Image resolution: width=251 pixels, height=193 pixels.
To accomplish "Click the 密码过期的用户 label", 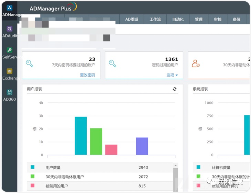I will point(165,65).
